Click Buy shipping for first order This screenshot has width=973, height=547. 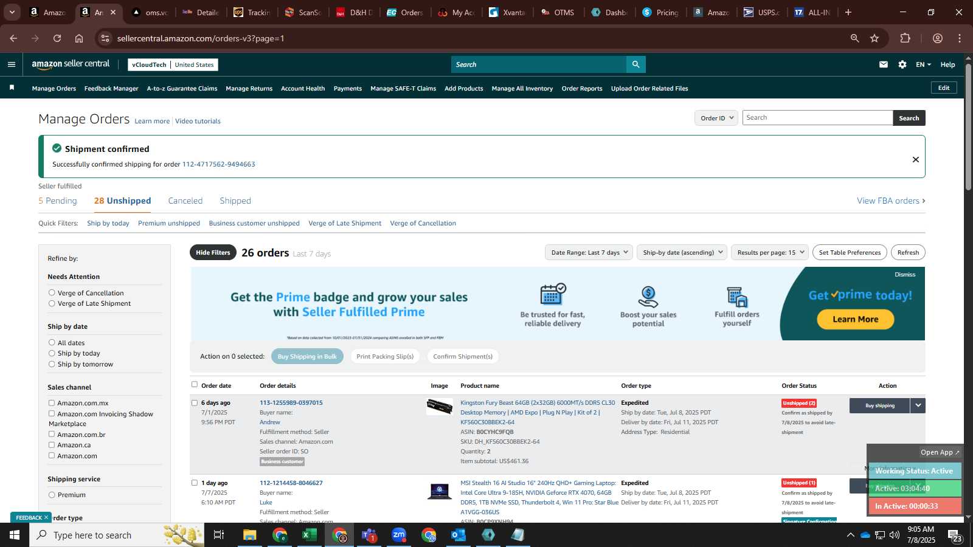[x=879, y=405]
